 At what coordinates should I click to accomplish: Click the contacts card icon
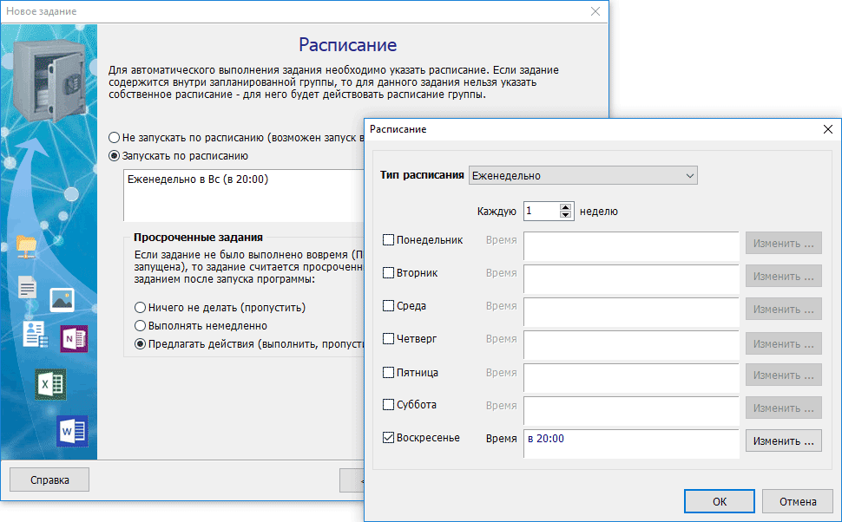pyautogui.click(x=35, y=334)
